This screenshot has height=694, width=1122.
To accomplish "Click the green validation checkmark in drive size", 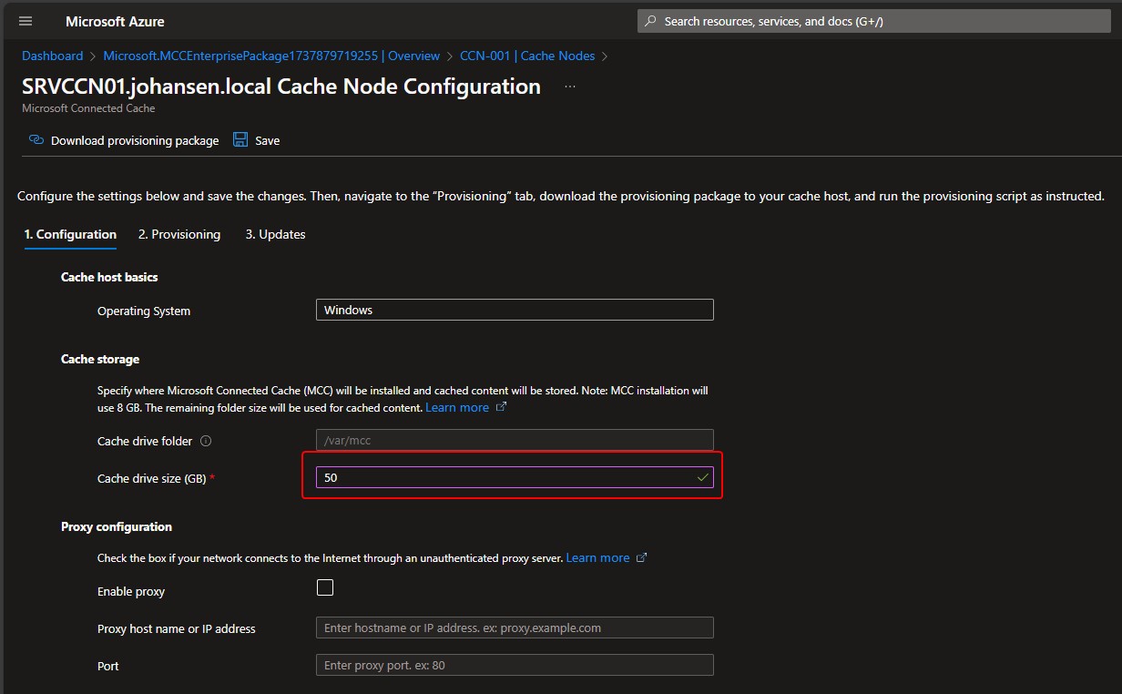I will 702,477.
